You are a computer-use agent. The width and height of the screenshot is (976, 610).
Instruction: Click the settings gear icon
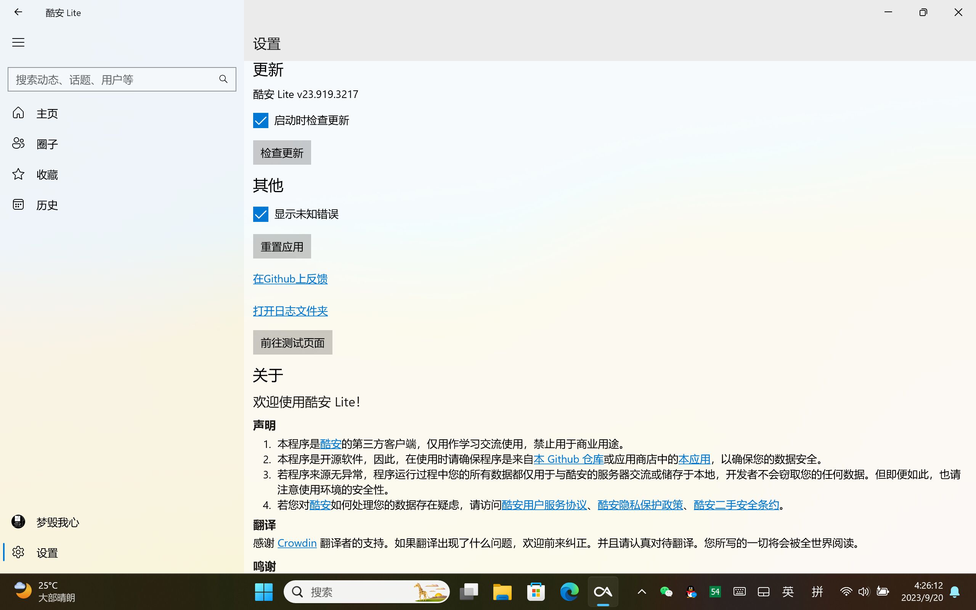[x=18, y=552]
